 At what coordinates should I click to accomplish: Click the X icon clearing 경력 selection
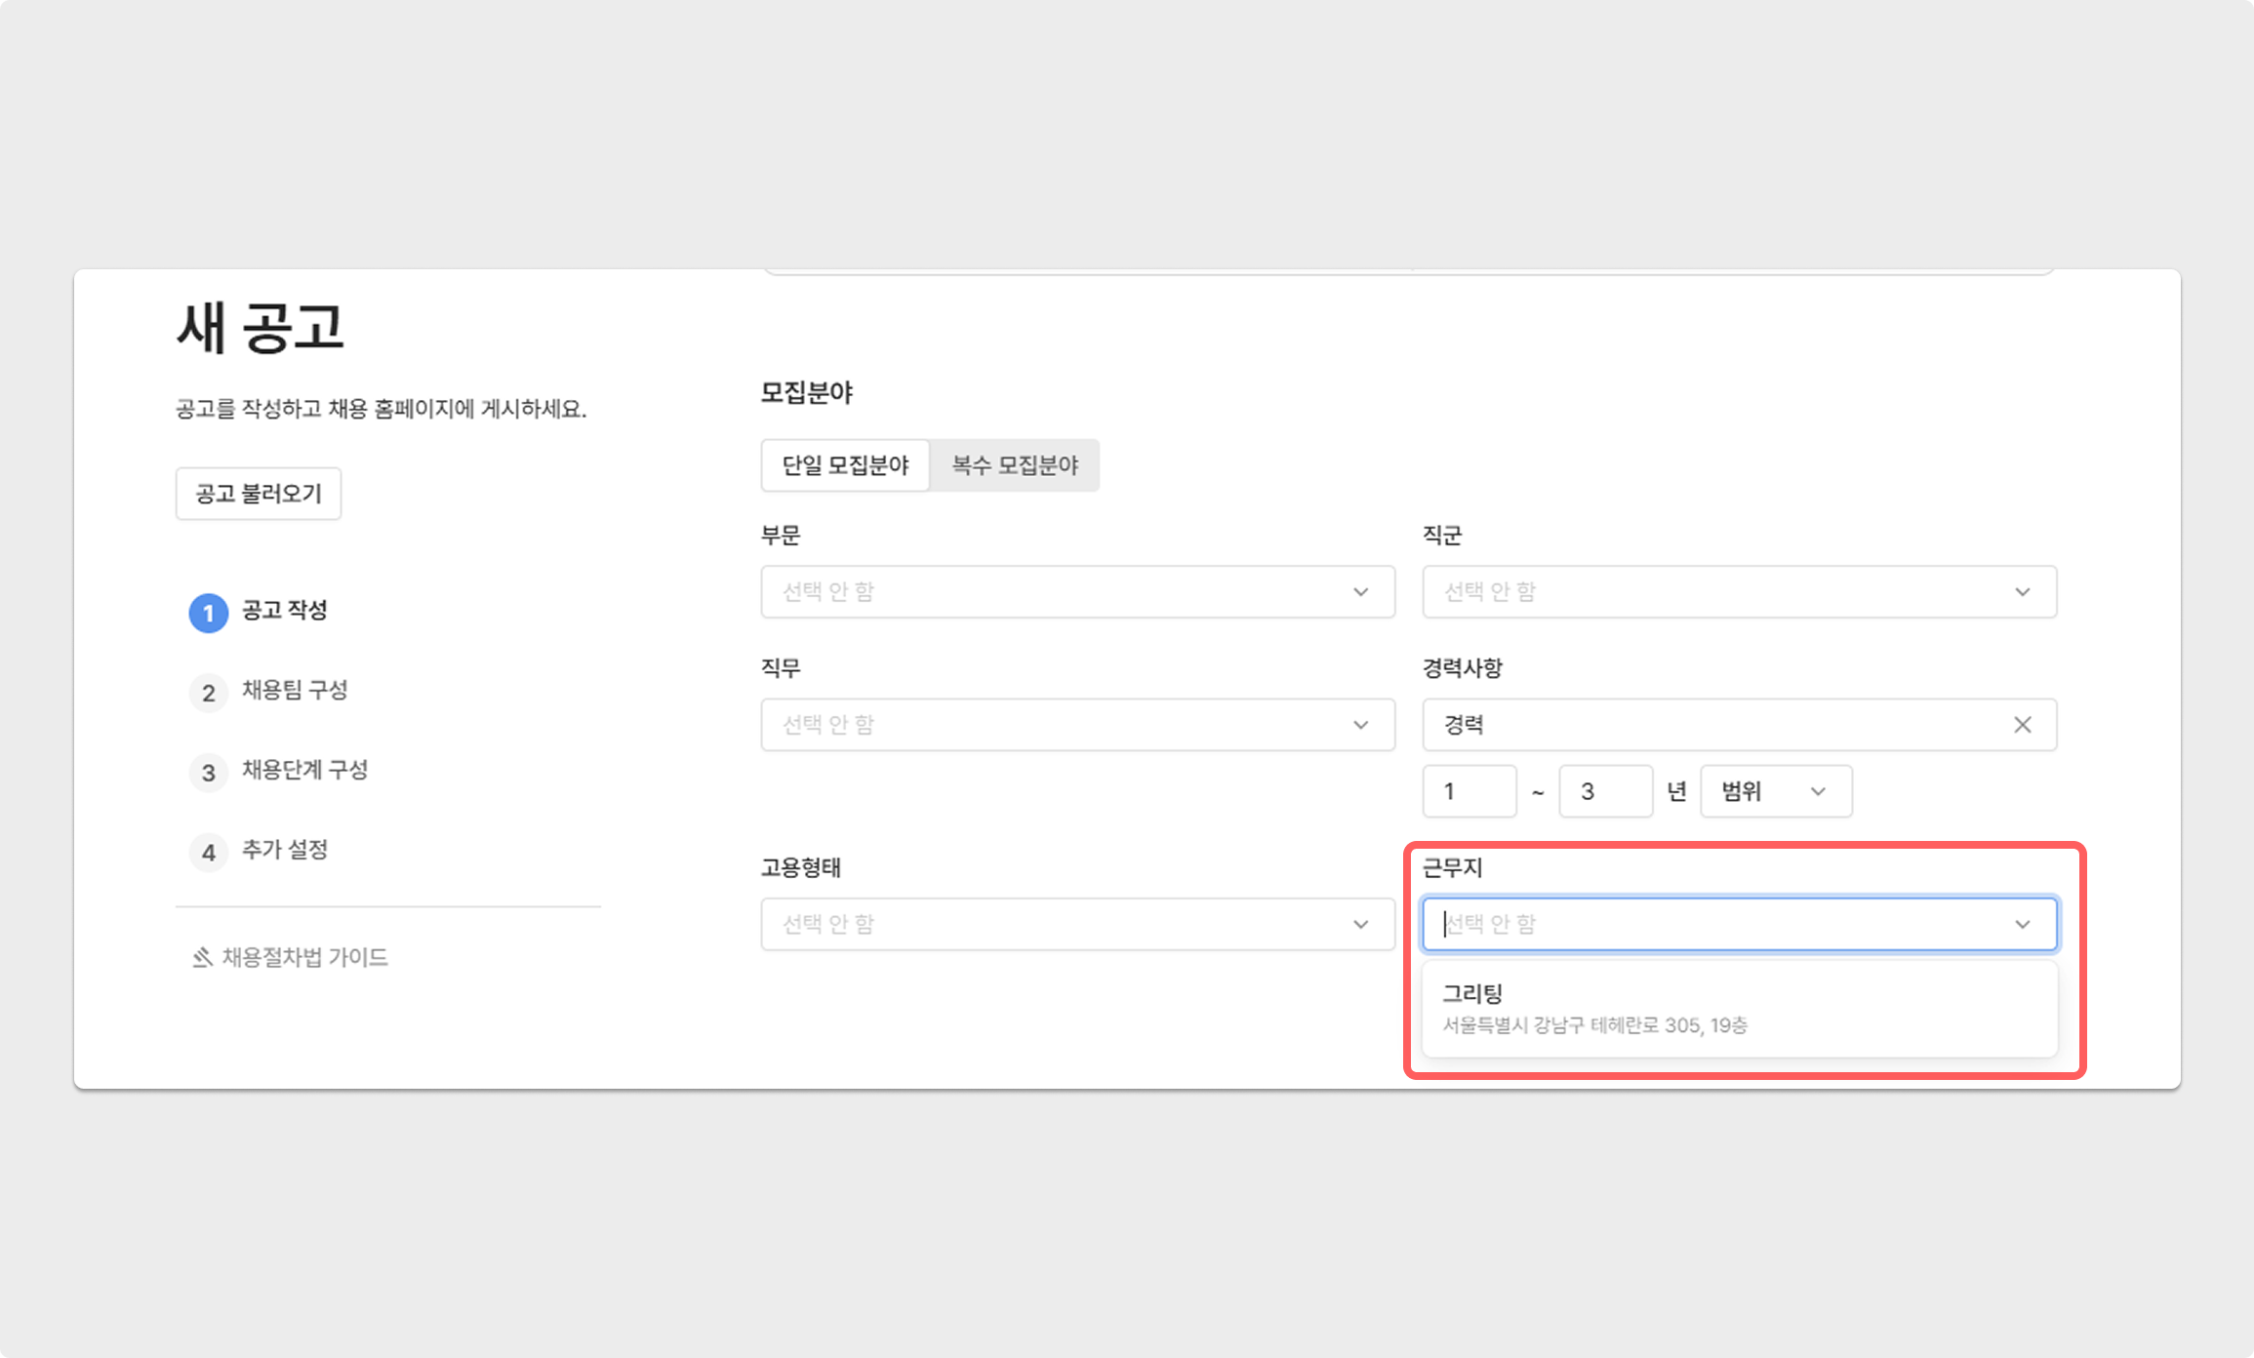[x=2022, y=725]
